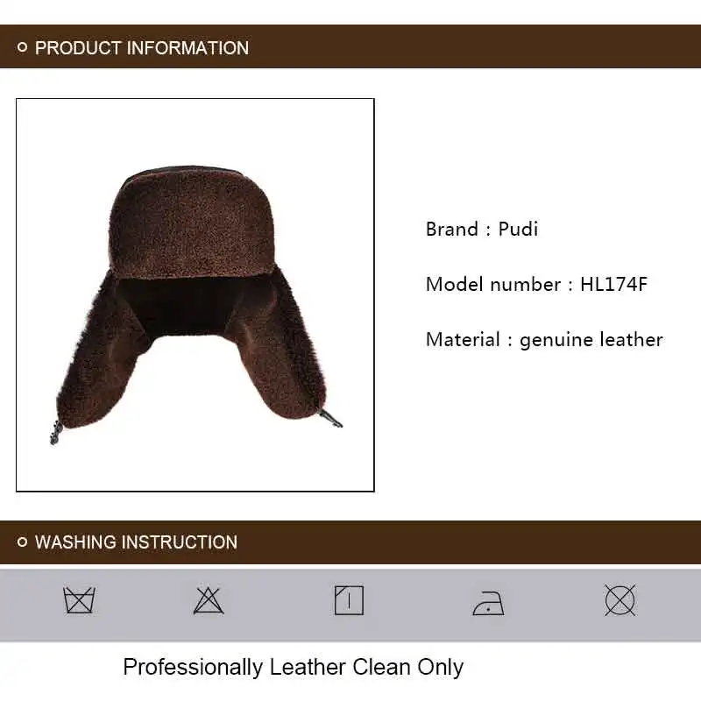Click the bullet circle beside WASHING INSTRUCTION
Screen dimensions: 701x701
[22, 542]
